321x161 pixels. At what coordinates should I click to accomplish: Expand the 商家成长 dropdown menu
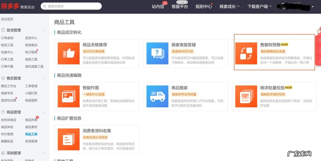[x=229, y=7]
